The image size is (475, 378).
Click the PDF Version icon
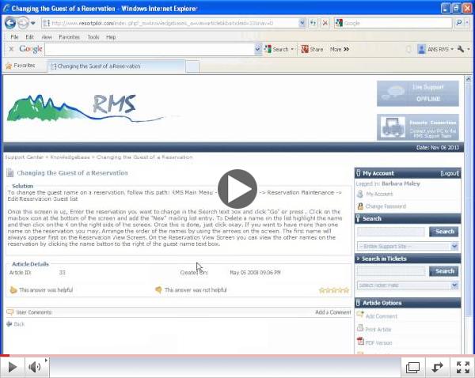point(361,342)
